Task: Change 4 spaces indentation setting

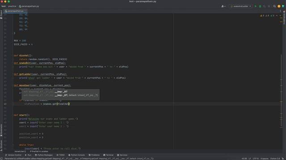Action: click(x=264, y=159)
